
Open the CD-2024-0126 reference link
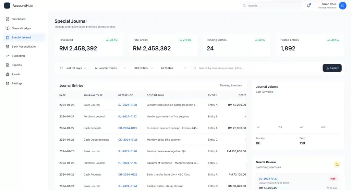coord(128,140)
